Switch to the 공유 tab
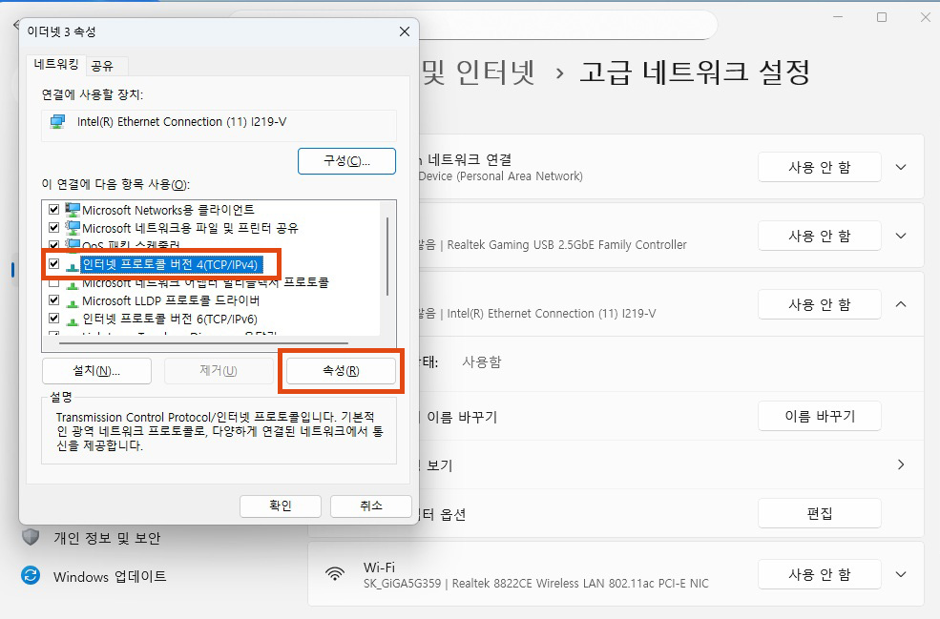Image resolution: width=940 pixels, height=619 pixels. click(x=101, y=66)
